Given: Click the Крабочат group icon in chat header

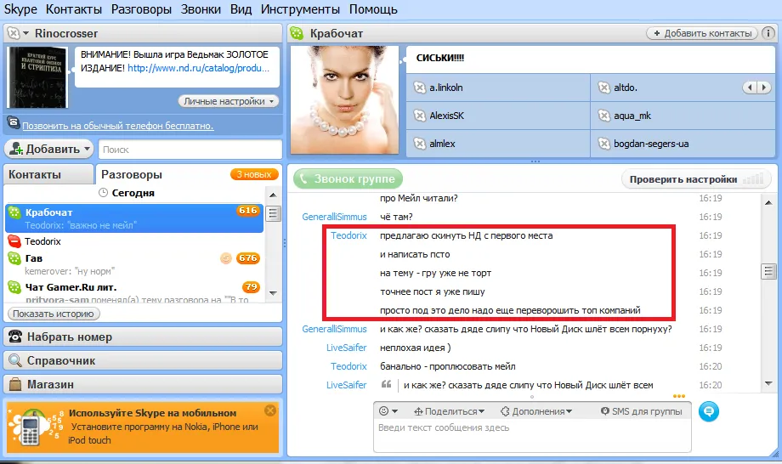Looking at the screenshot, I should 297,33.
